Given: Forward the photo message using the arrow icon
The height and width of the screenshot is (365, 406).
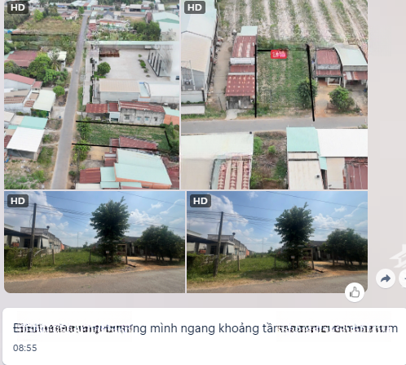Looking at the screenshot, I should 386,278.
